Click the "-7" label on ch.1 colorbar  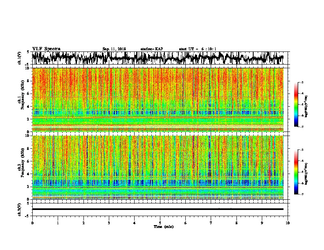coord(301,127)
